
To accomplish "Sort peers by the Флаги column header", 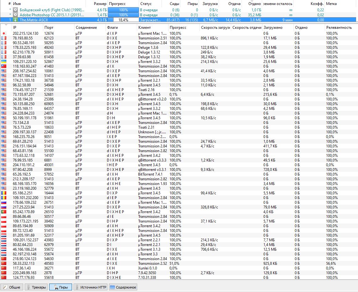I will [121, 27].
